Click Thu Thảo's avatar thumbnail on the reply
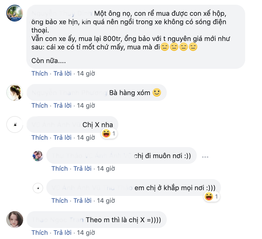 click(x=37, y=156)
